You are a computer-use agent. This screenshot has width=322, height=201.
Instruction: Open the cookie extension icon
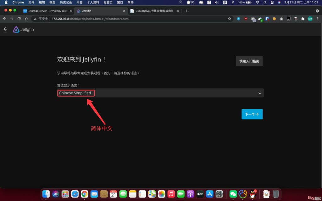coord(274,19)
